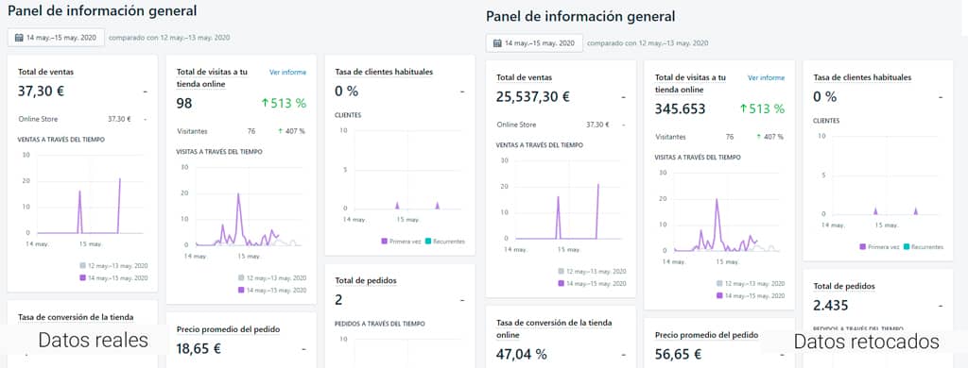
Task: Click the green up arrow next to 345.653 visits
Action: [x=743, y=109]
